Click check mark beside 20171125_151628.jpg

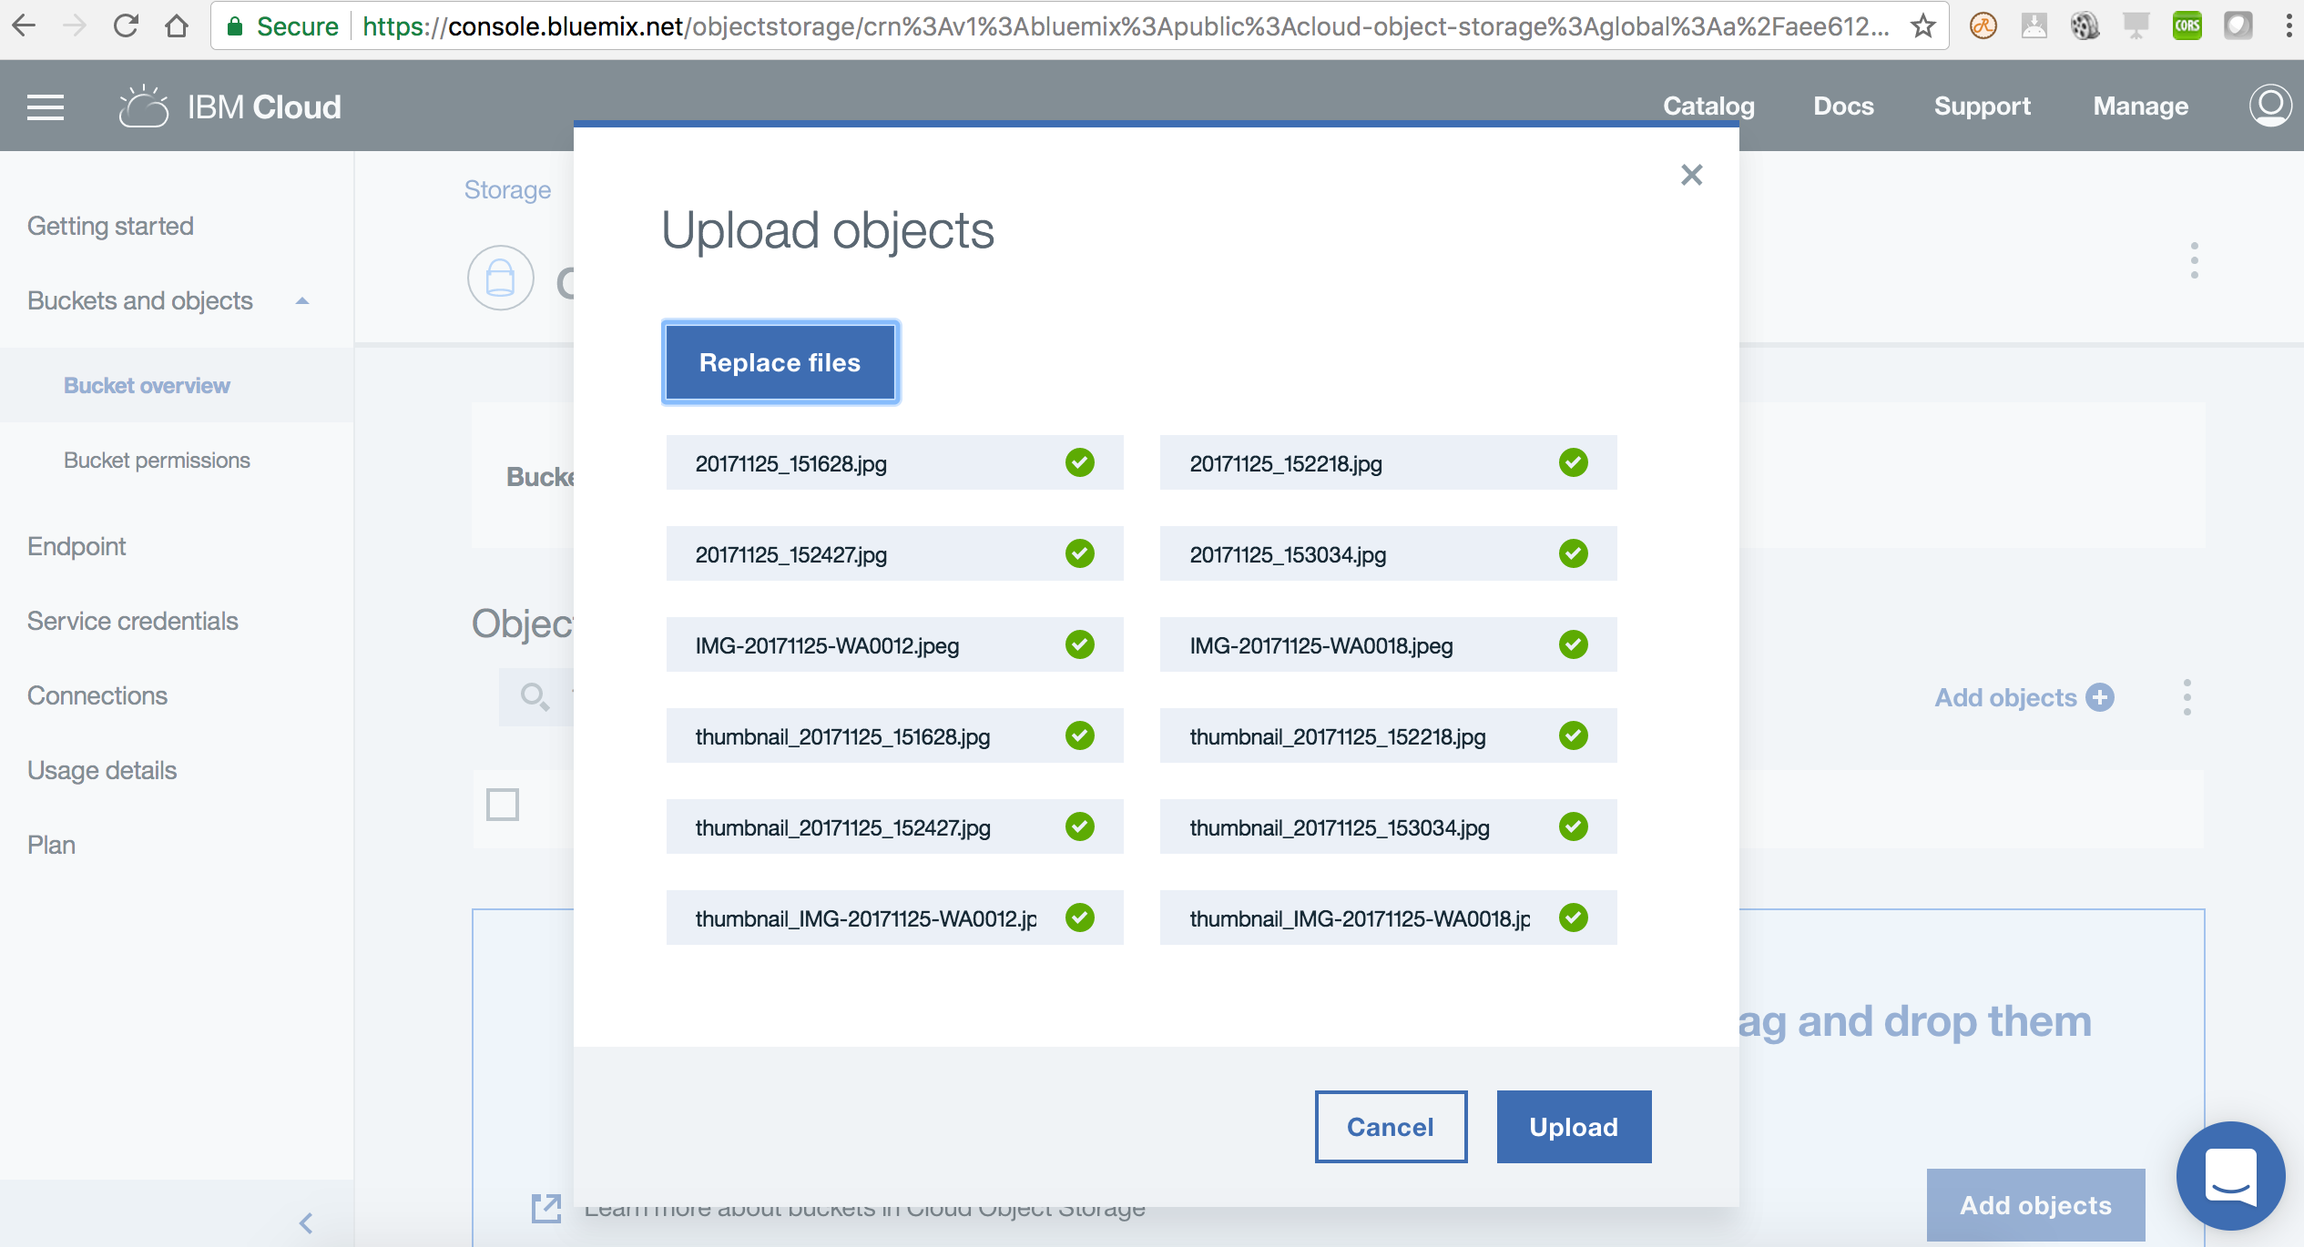click(1079, 462)
